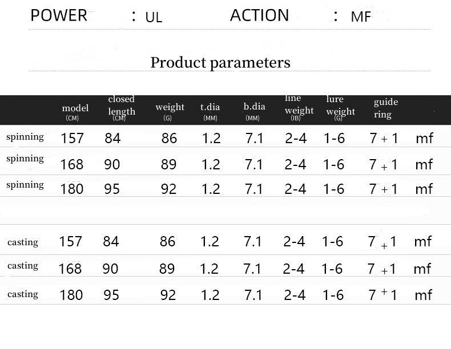Viewport: 451px width, 349px height.
Task: Click the closed length column header
Action: (122, 109)
